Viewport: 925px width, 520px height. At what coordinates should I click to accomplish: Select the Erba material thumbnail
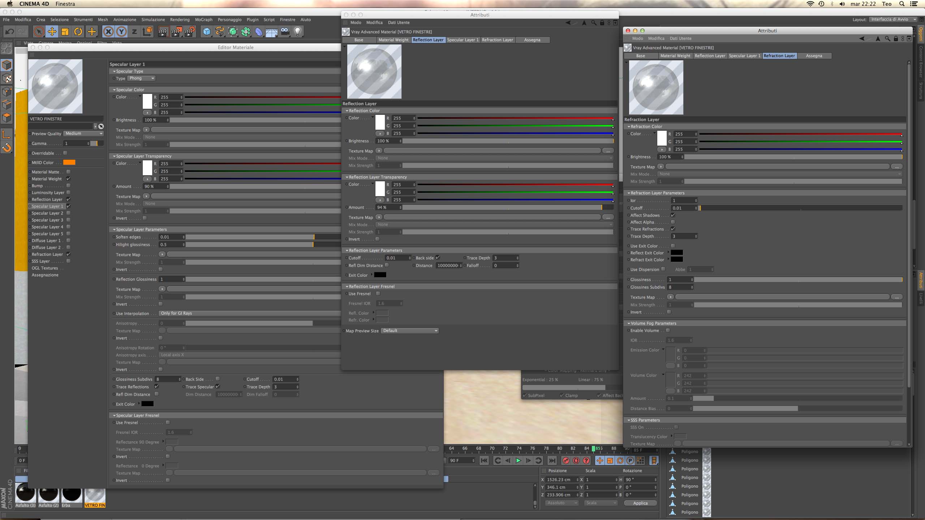tap(72, 495)
